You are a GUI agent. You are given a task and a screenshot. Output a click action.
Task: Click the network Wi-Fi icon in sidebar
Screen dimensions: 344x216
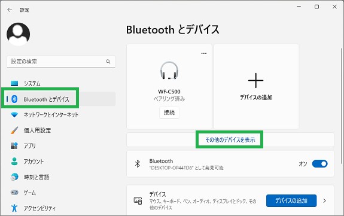(x=14, y=115)
